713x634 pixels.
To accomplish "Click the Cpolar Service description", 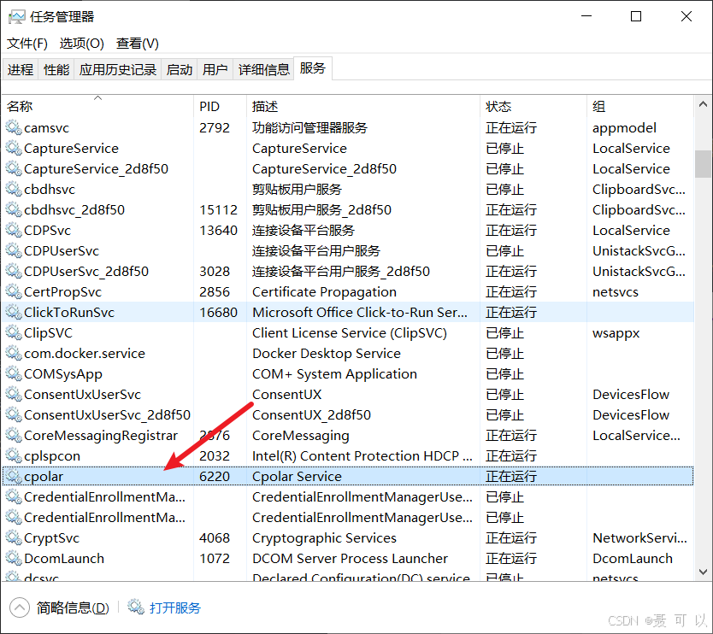I will click(x=297, y=476).
